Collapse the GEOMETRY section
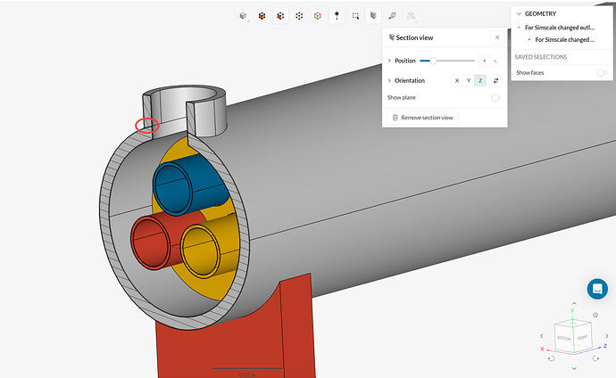The width and height of the screenshot is (616, 378). point(519,14)
